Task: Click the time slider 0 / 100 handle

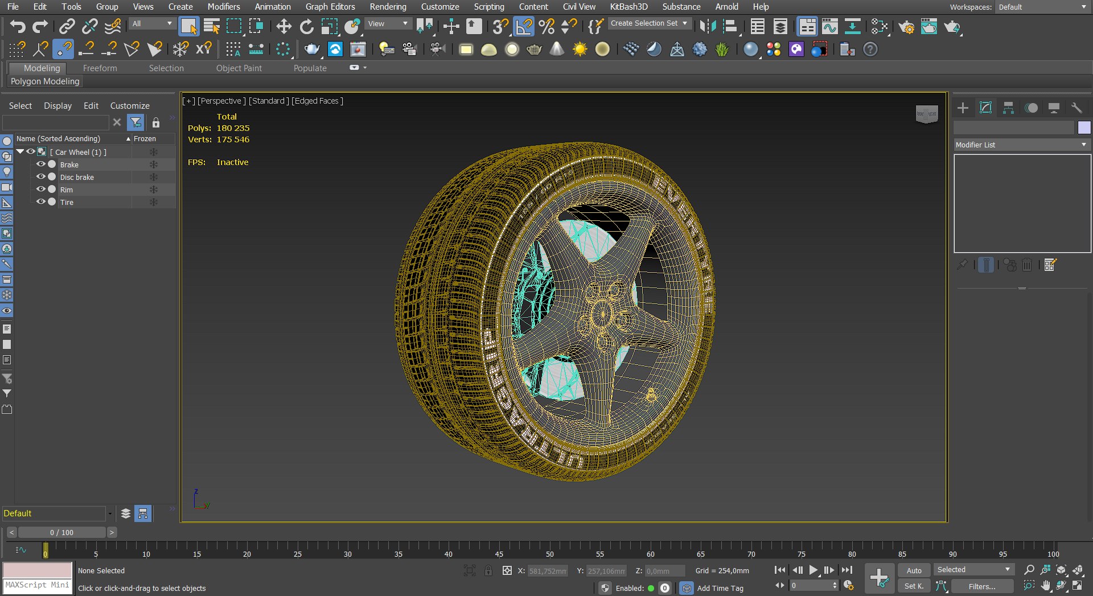Action: (x=61, y=532)
